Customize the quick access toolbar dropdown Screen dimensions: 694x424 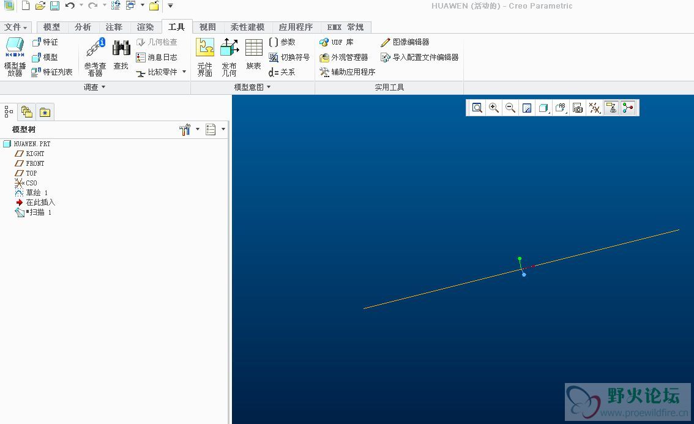[x=170, y=6]
